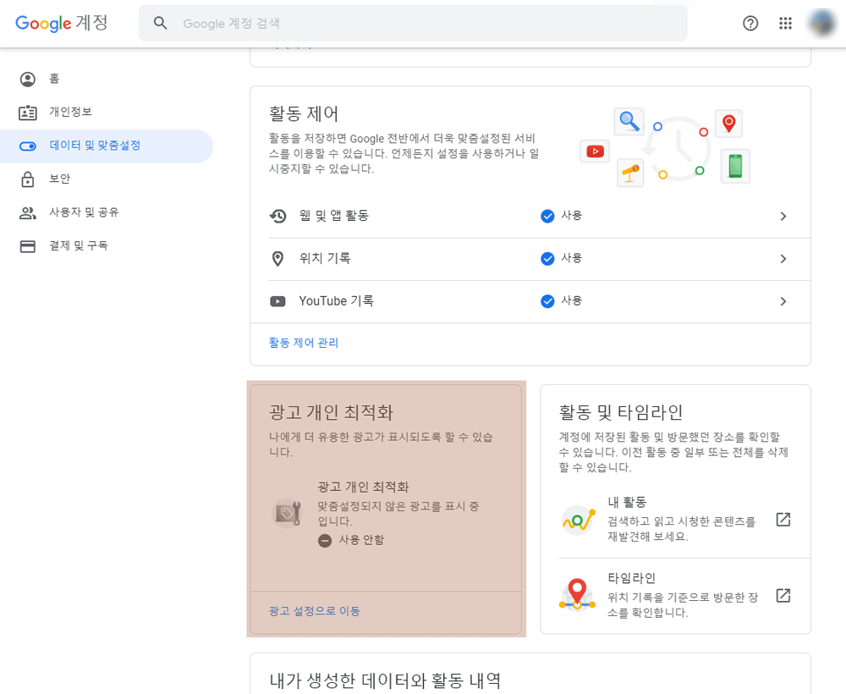This screenshot has width=846, height=694.
Task: Open 개인정보 section
Action: tap(107, 113)
